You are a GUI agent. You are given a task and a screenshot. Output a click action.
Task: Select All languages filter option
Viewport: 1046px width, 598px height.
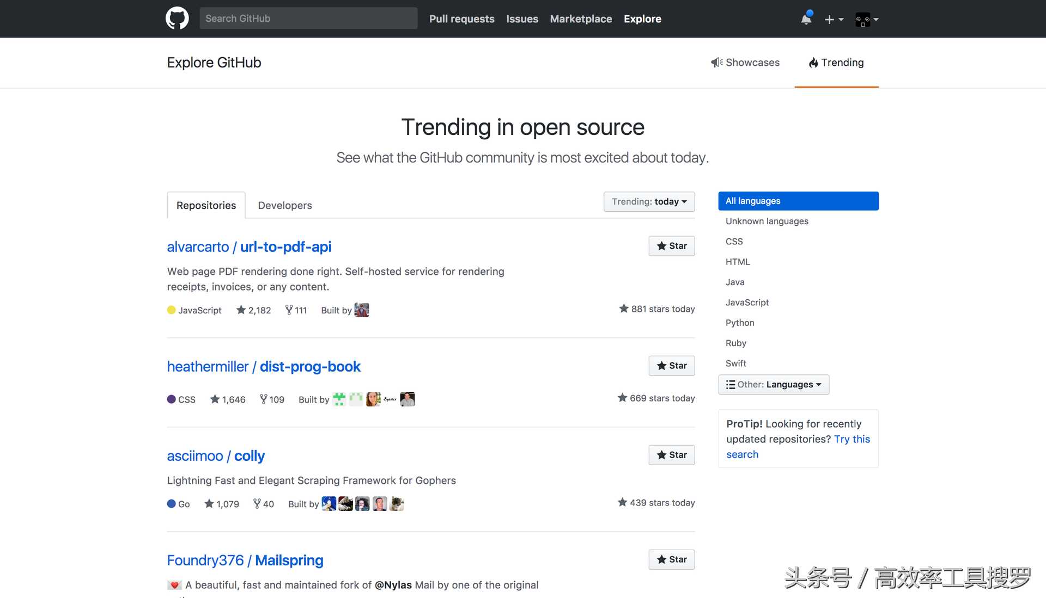(798, 201)
